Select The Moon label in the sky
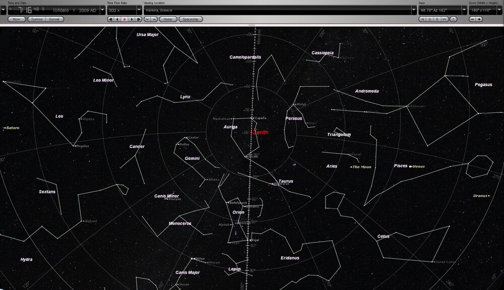The width and height of the screenshot is (504, 290). point(361,167)
